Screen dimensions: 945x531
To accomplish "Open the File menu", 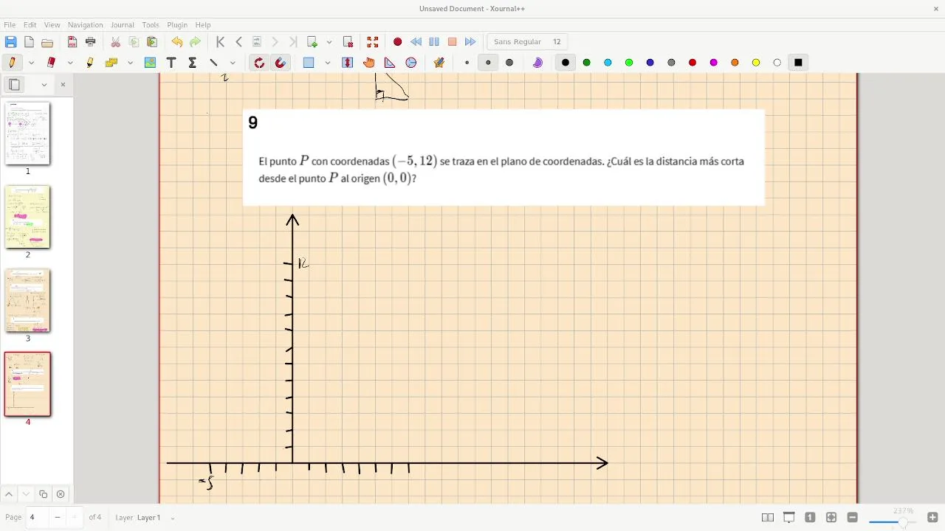I will (x=10, y=25).
